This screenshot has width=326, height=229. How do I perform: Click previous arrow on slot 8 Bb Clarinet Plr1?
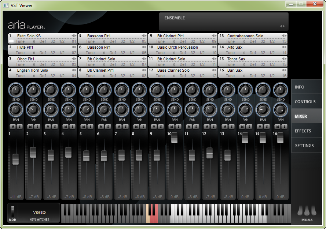click(x=143, y=70)
